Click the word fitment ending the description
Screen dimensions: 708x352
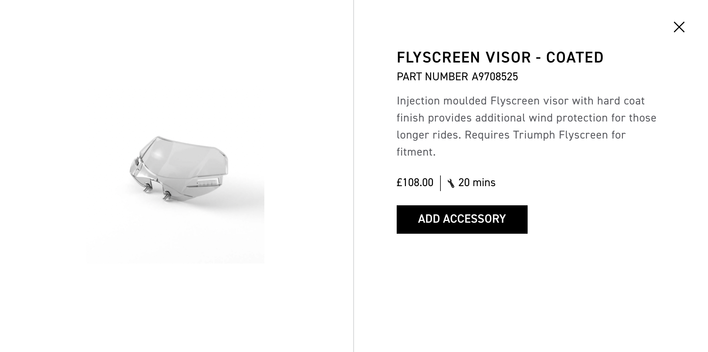coord(415,152)
